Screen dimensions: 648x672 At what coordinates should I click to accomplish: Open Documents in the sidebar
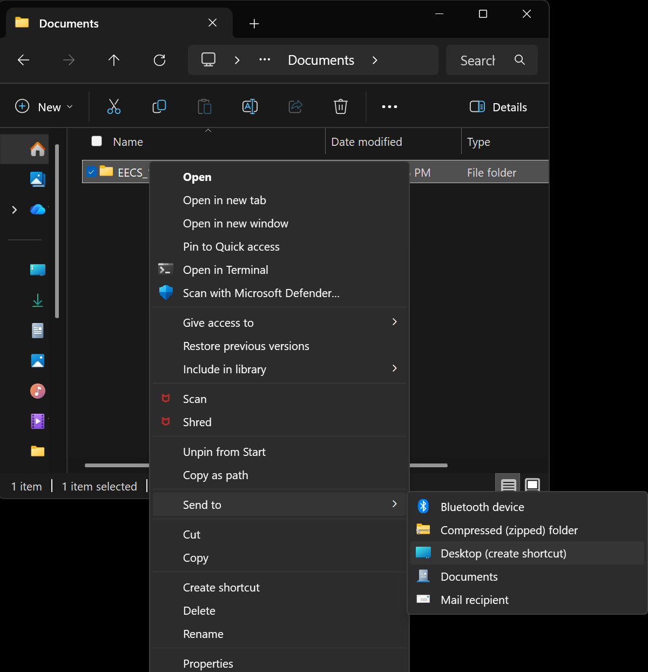(x=37, y=330)
